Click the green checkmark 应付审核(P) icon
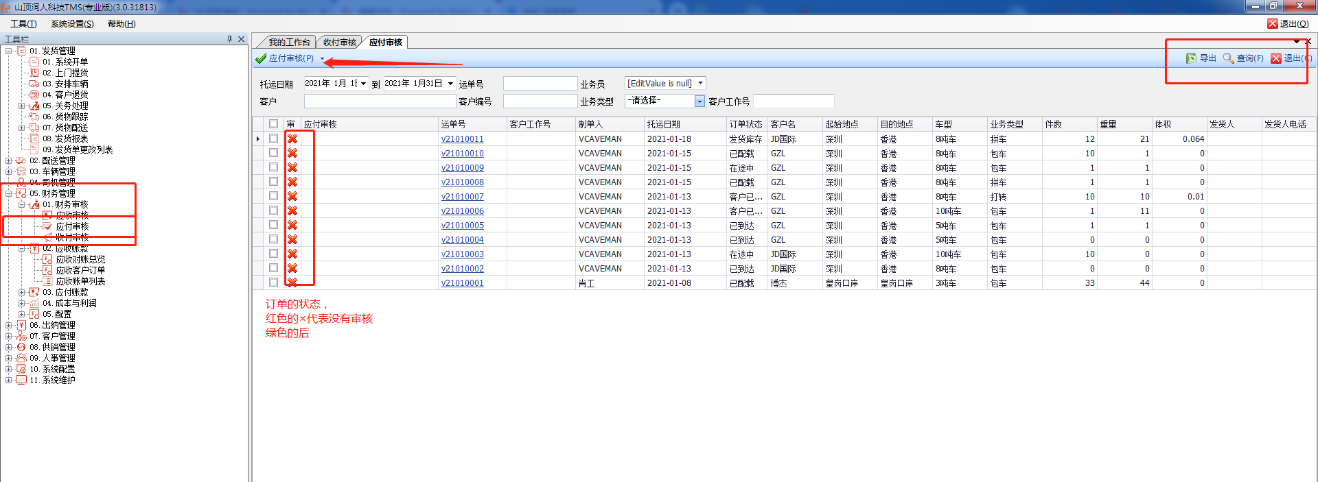 261,59
